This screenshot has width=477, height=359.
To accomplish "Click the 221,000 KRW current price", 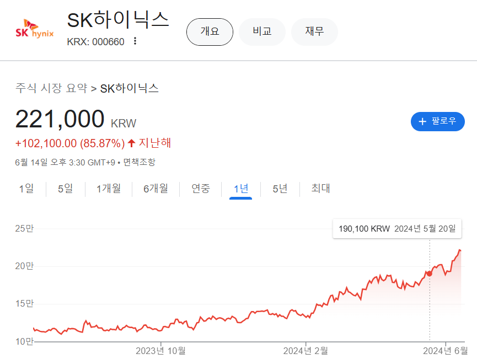I will [60, 119].
